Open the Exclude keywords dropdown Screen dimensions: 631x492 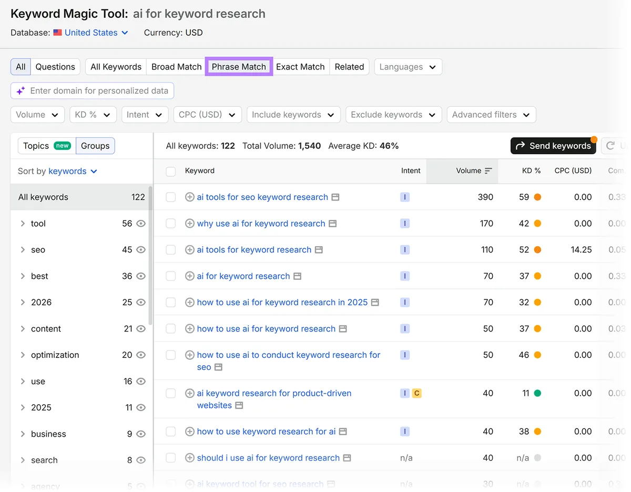(x=393, y=115)
